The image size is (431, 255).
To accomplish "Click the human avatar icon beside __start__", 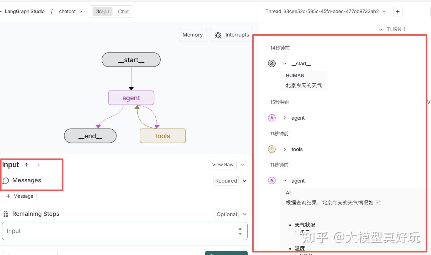I will coord(272,63).
